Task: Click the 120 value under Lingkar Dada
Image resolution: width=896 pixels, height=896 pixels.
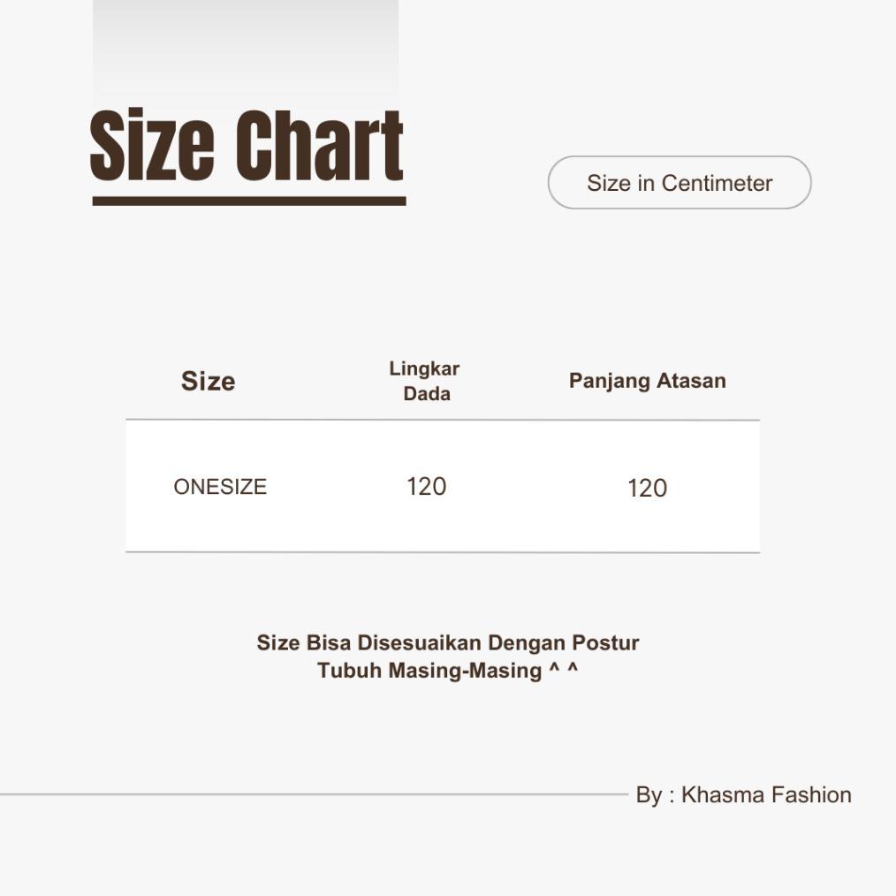Action: click(426, 487)
